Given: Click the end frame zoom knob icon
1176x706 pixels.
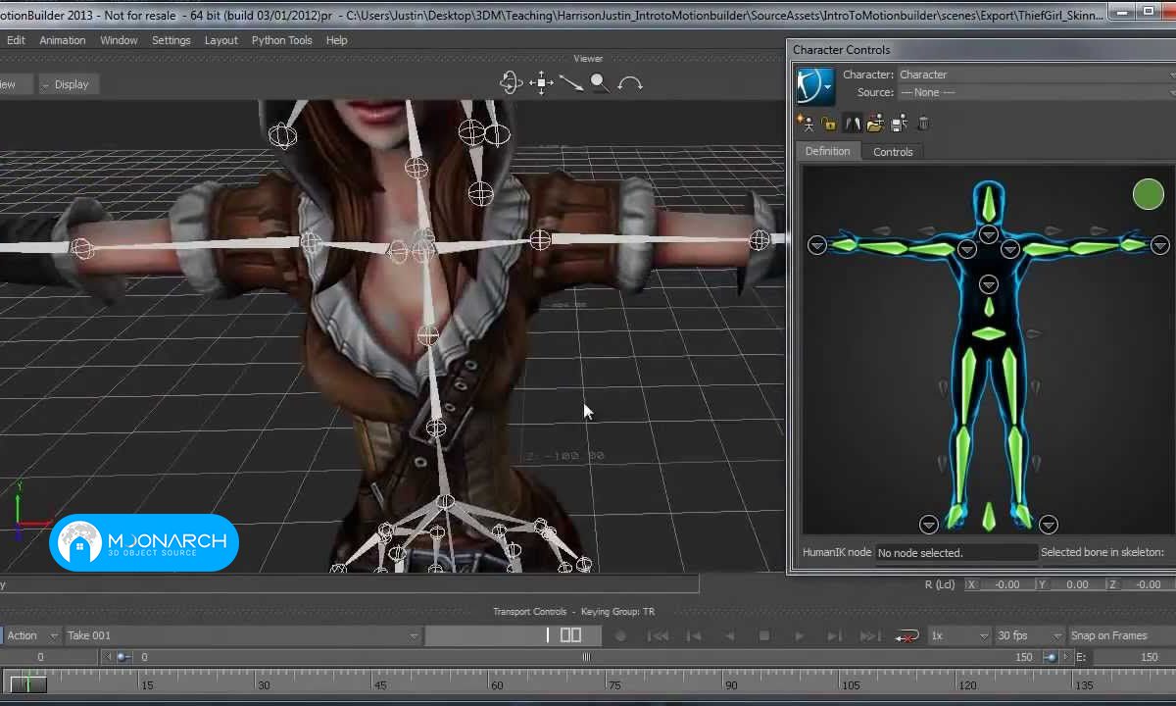Looking at the screenshot, I should (1051, 657).
